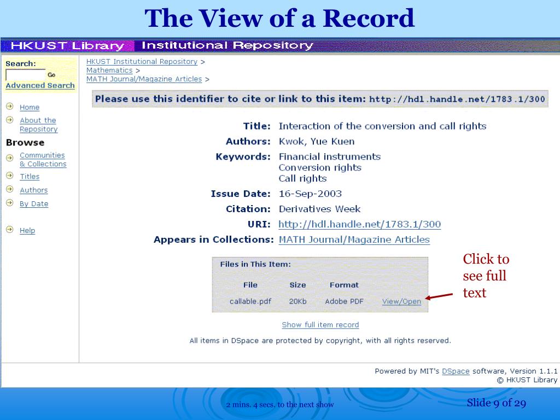Screen dimensions: 560x420
Task: Click View/Open for callable.pdf
Action: click(401, 301)
